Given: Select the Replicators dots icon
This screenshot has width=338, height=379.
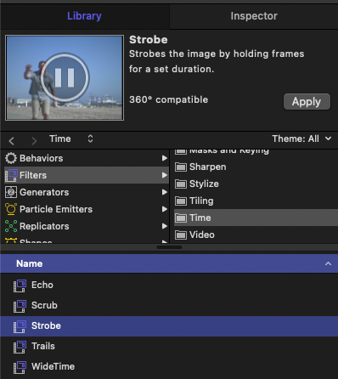Looking at the screenshot, I should pos(11,226).
